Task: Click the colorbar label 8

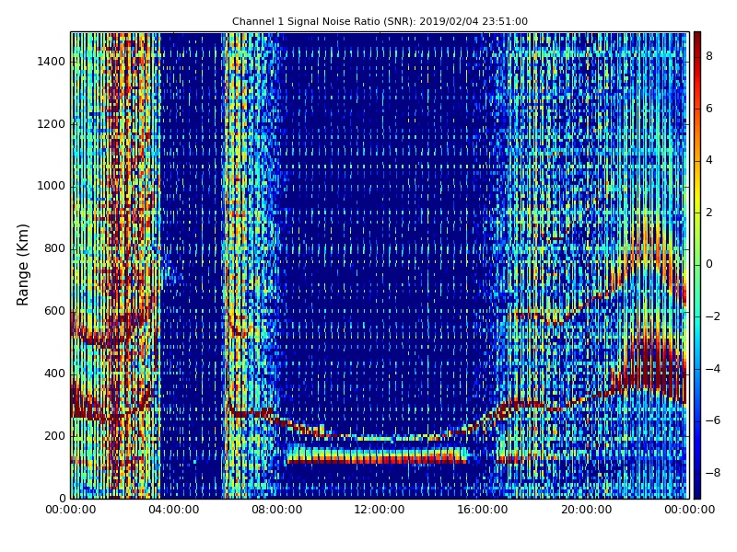Action: tap(709, 56)
